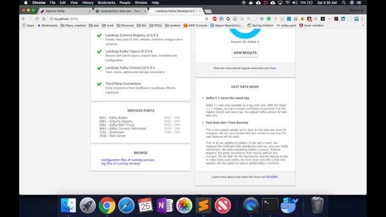386x217 pixels.
Task: Open Landoop Kafka Topics UI 0.9.4
Action: tap(128, 51)
